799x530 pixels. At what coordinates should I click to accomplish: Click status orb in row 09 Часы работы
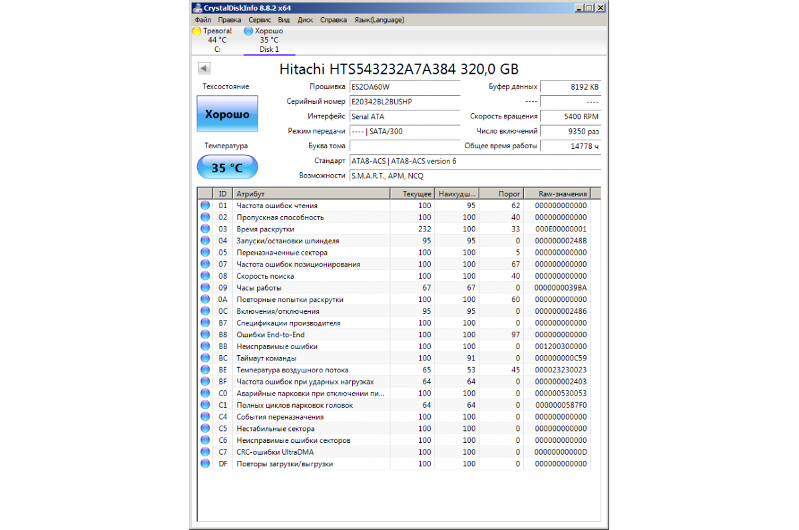tap(205, 287)
